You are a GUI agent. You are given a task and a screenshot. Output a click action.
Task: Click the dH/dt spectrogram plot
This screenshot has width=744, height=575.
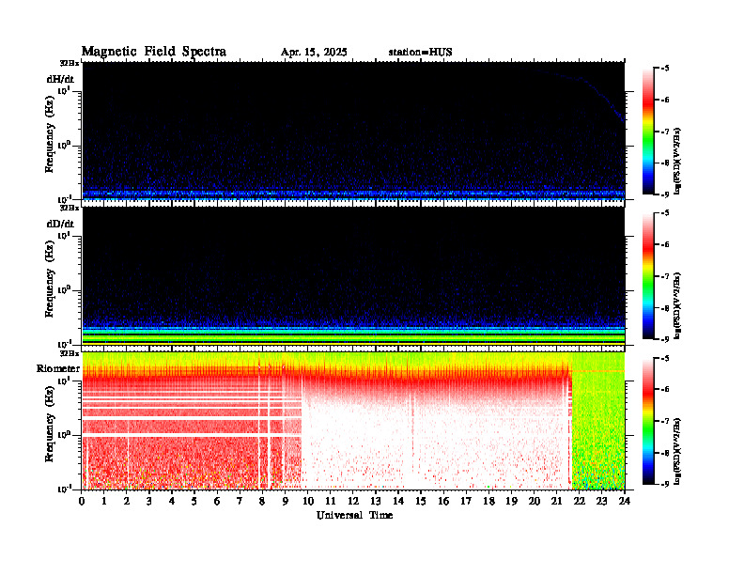[353, 131]
